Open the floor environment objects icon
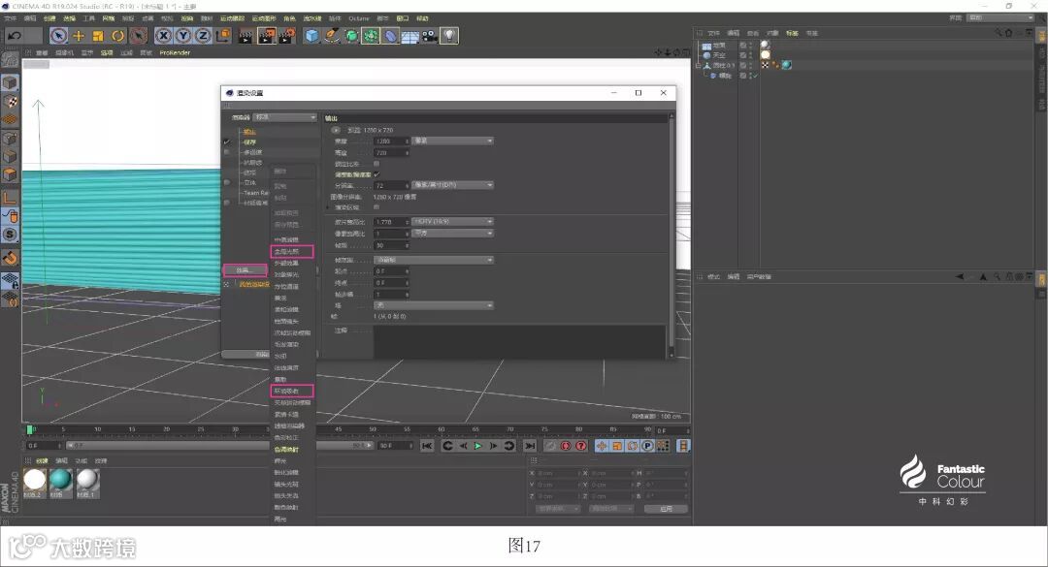 409,36
